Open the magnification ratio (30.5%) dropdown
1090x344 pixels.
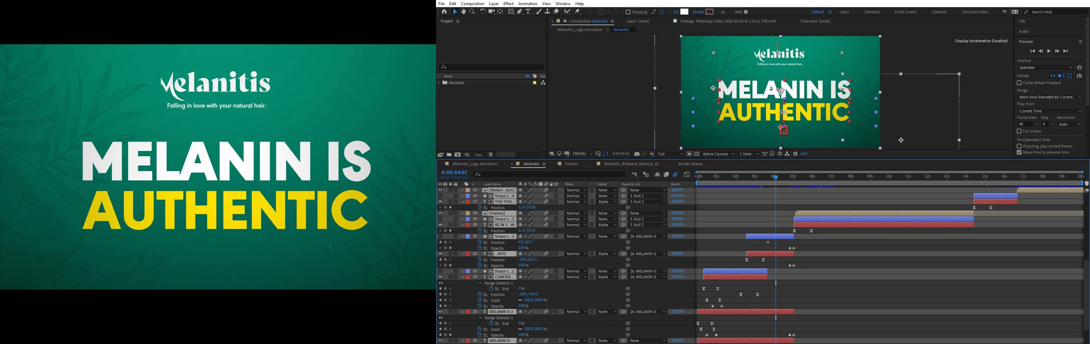583,154
